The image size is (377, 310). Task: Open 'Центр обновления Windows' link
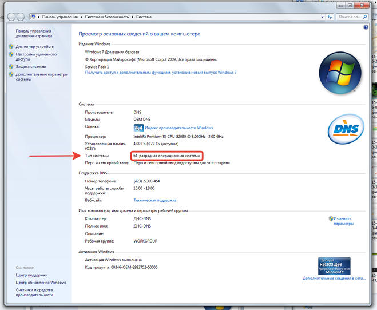click(41, 283)
